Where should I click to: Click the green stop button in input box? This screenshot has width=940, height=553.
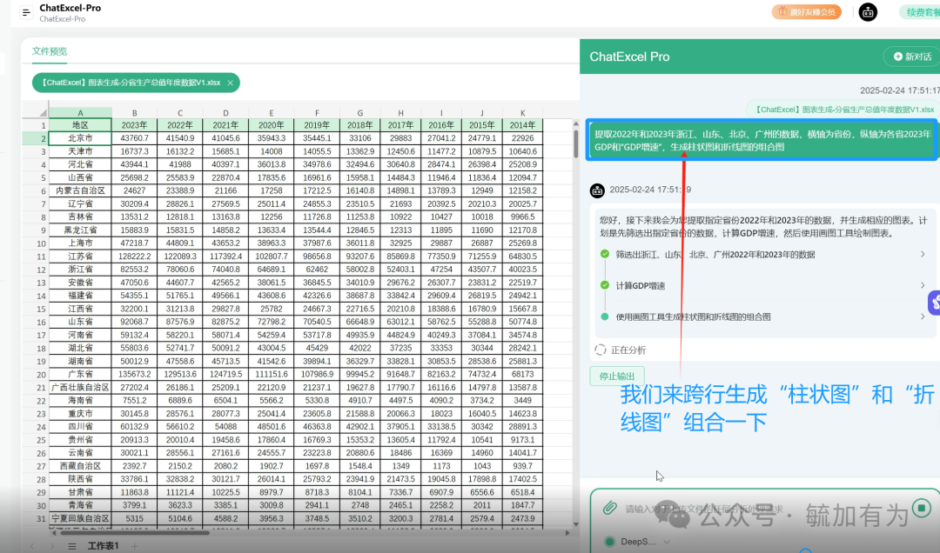tap(922, 509)
